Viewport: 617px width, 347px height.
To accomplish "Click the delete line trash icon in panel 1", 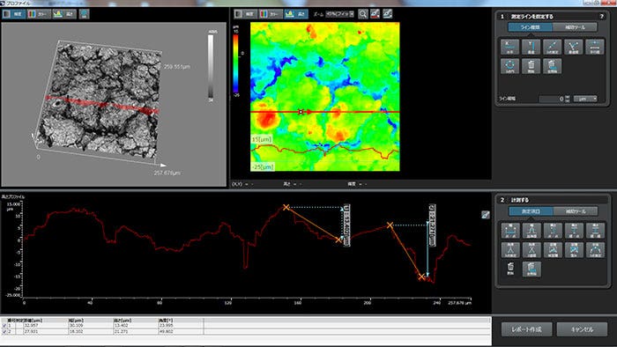I will (x=531, y=66).
